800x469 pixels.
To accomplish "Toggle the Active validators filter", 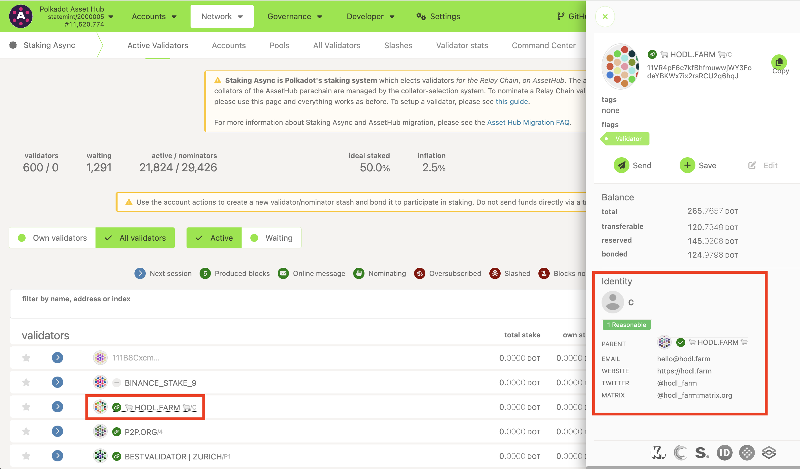I will point(214,238).
